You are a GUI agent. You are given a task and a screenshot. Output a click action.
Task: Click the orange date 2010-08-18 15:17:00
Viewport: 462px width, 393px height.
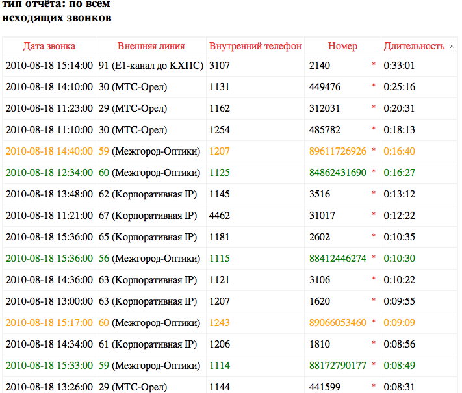point(49,323)
